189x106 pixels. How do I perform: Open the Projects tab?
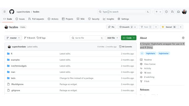(67, 19)
